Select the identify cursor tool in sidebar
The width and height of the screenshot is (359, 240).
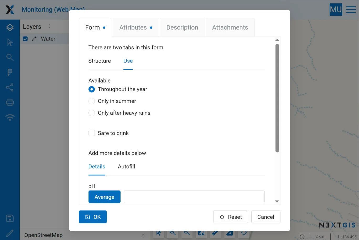click(x=10, y=42)
